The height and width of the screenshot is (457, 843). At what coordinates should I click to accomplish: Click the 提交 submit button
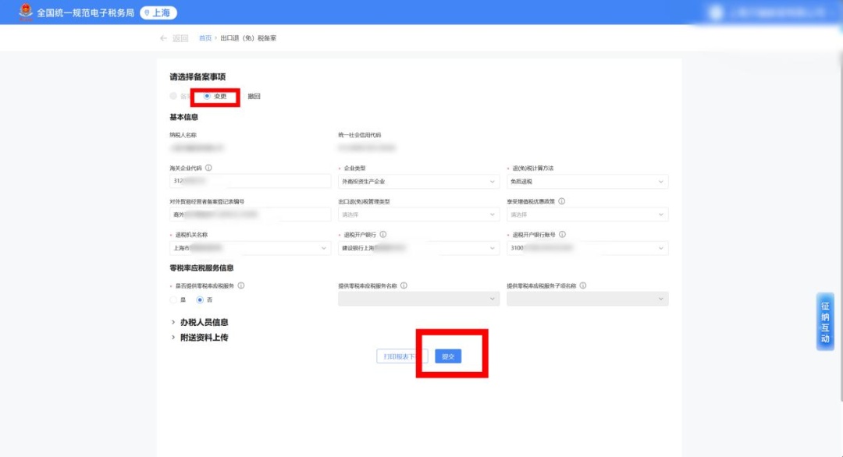click(x=448, y=356)
